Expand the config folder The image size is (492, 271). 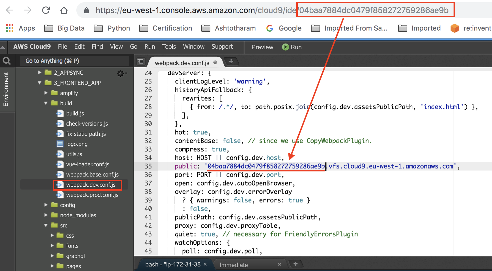(46, 205)
